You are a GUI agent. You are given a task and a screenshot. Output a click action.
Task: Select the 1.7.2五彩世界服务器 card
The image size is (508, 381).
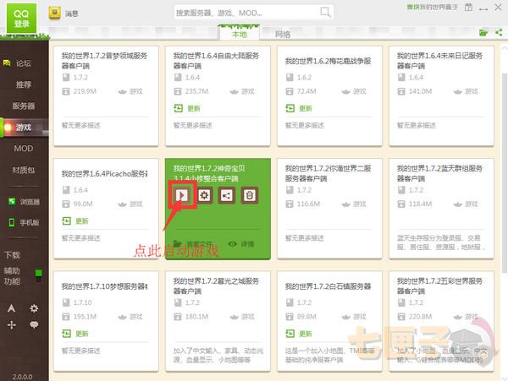pos(441,321)
